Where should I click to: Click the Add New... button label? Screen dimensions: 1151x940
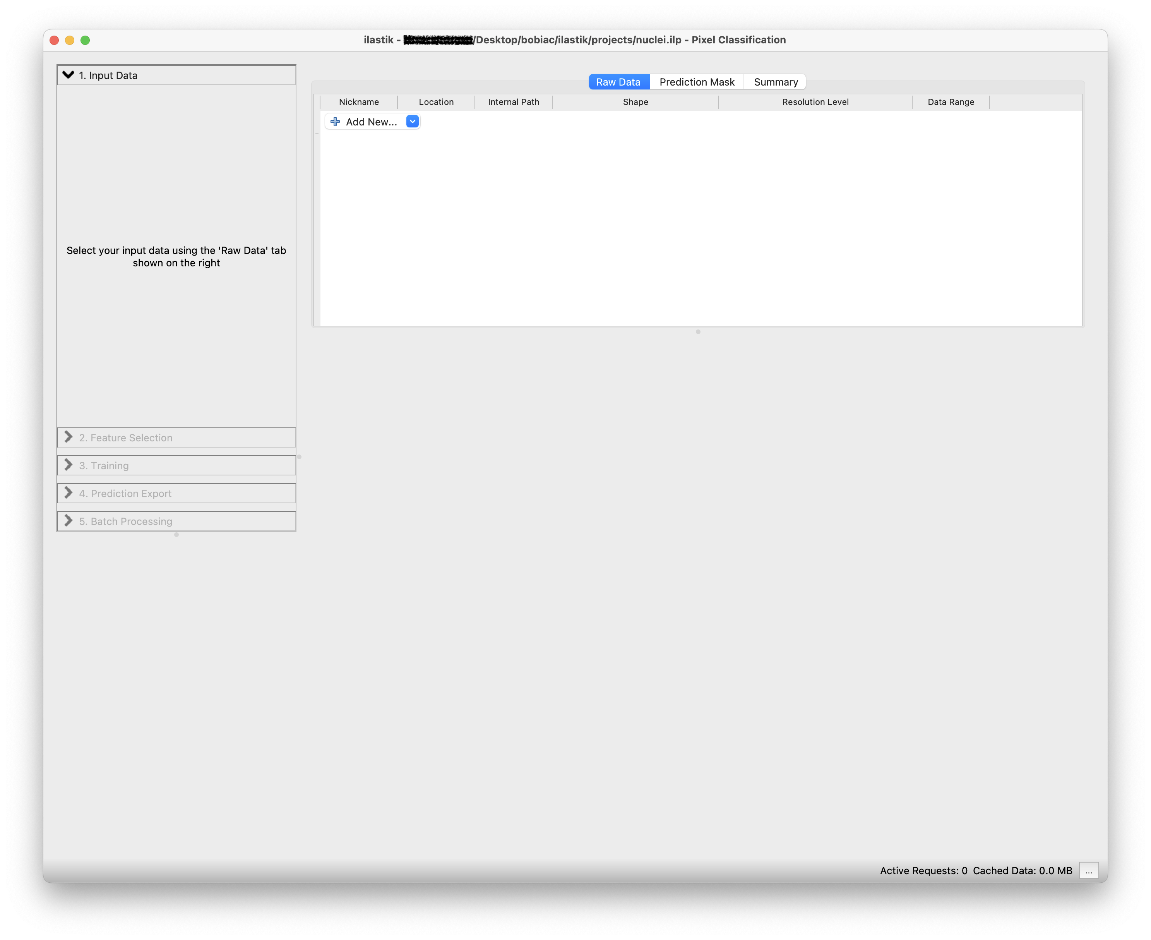click(x=372, y=122)
